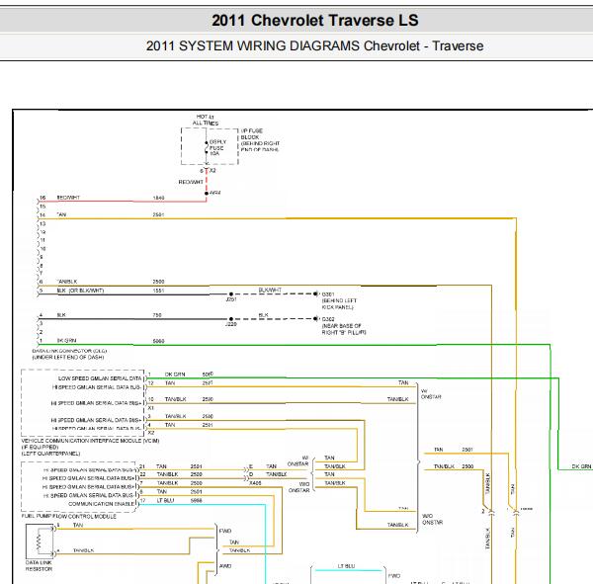Click "DATA LINK CONNECTOR (DLC)" caption
Viewport: 593px width, 584px height.
tap(69, 351)
